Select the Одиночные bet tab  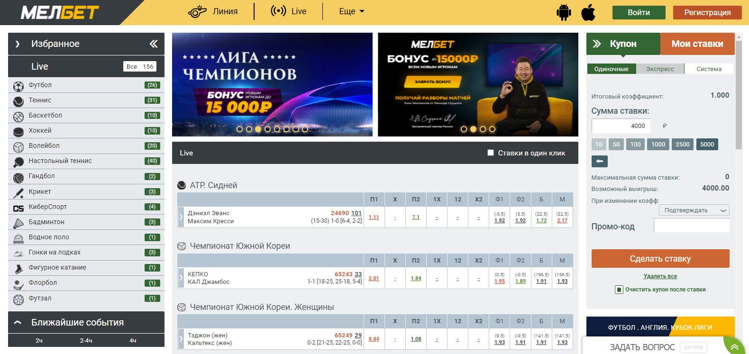point(612,69)
